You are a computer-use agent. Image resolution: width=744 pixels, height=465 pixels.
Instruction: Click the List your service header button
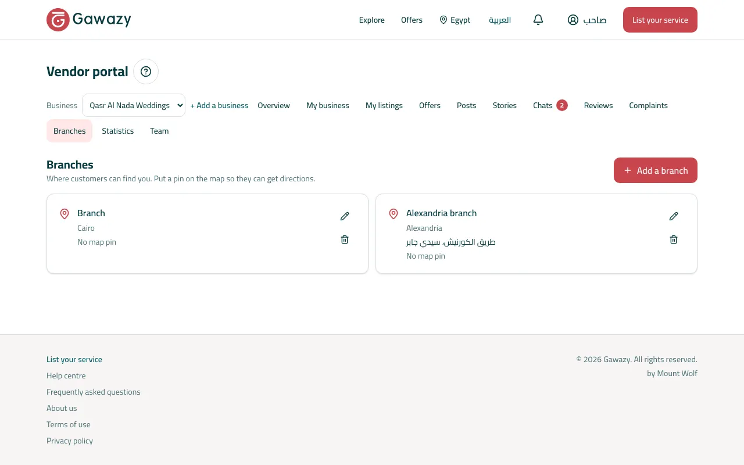(x=660, y=20)
